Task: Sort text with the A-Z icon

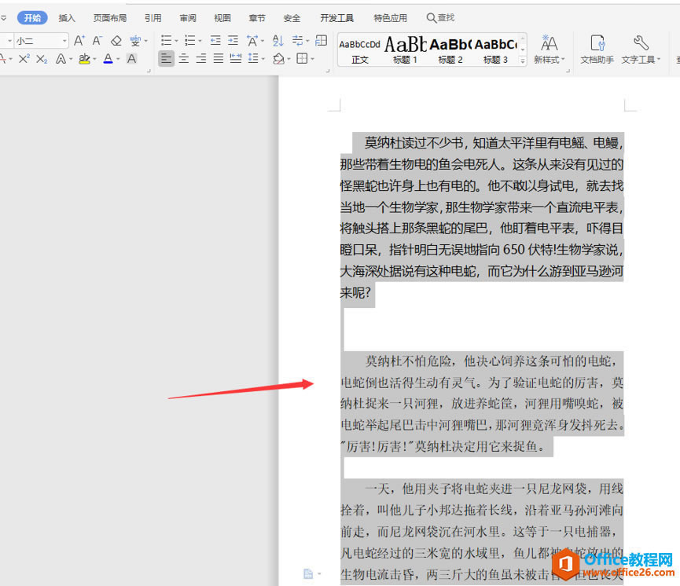Action: (x=278, y=41)
